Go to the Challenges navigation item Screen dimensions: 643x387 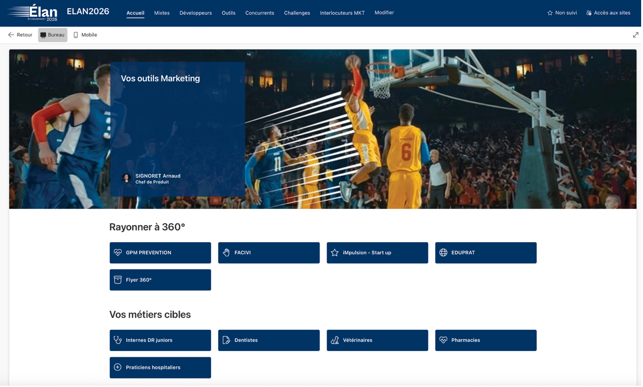coord(297,13)
